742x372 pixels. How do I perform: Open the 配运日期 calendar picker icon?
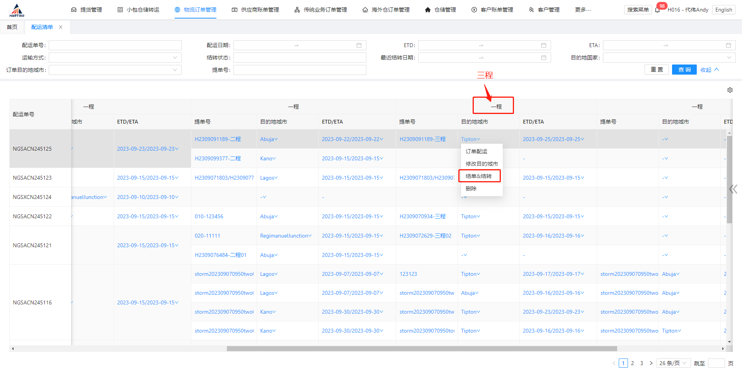point(359,45)
